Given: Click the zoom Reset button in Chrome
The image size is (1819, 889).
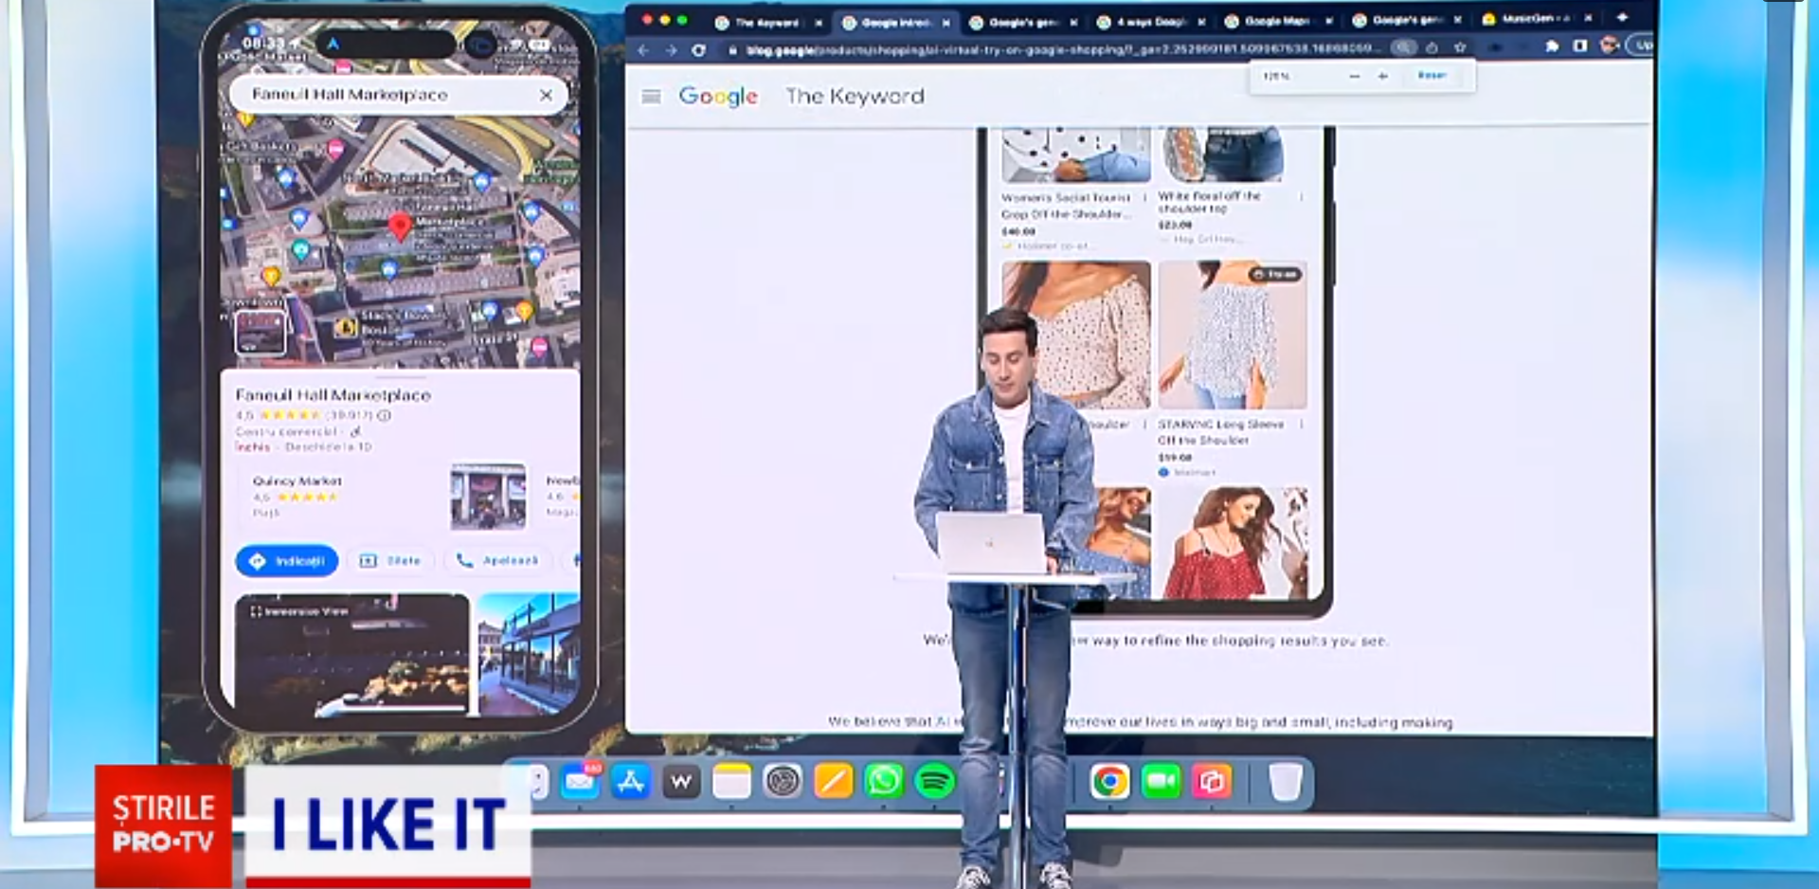Looking at the screenshot, I should click(1432, 75).
